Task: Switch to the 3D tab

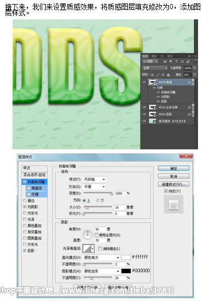Action: pos(162,56)
